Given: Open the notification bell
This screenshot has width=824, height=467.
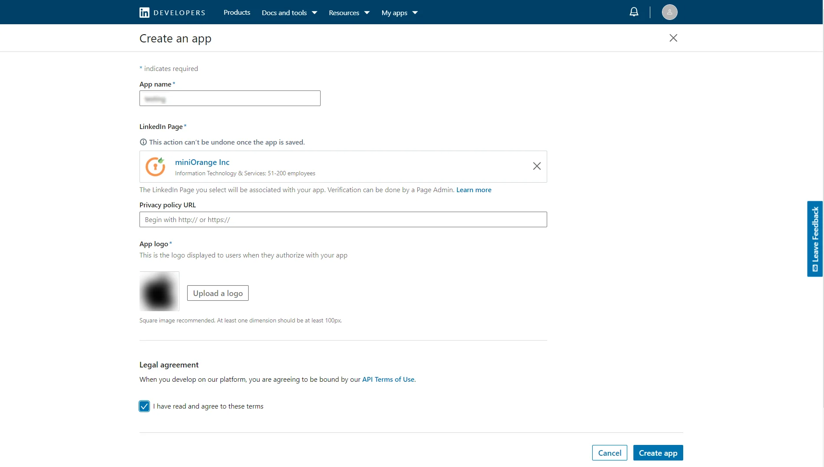Looking at the screenshot, I should pos(633,12).
